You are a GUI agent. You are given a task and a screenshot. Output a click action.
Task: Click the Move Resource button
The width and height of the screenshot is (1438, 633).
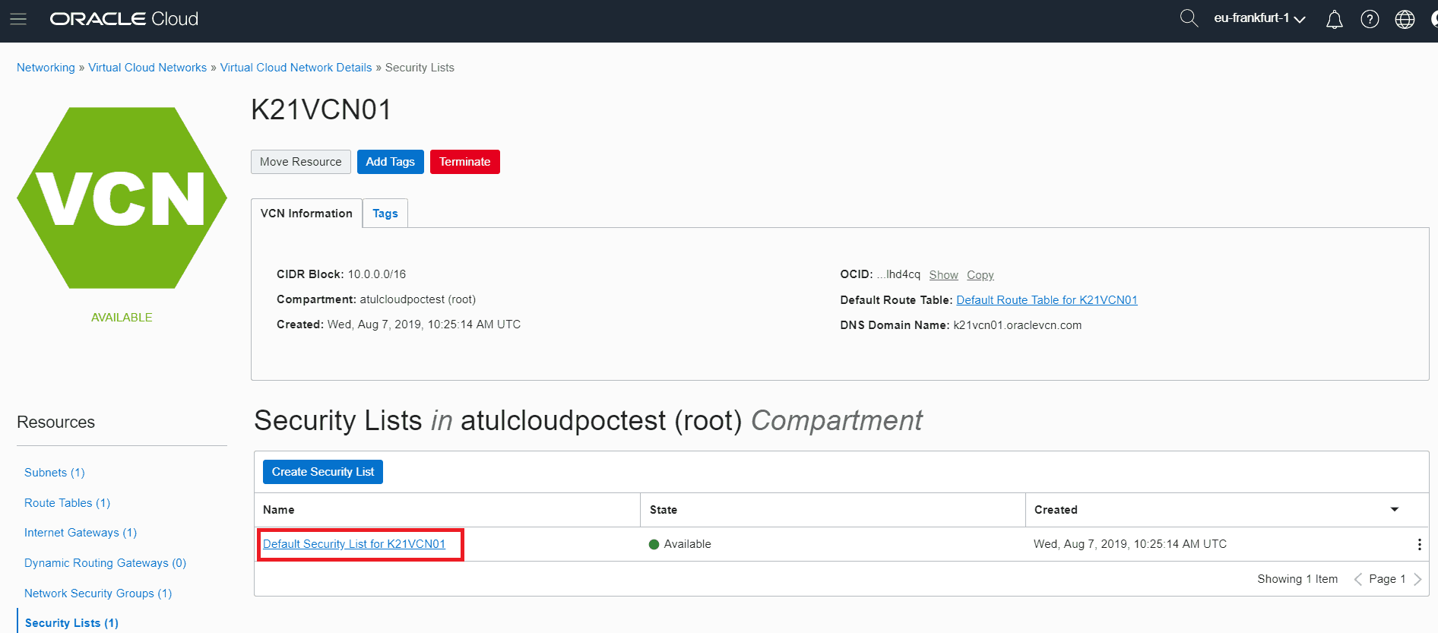click(x=301, y=162)
